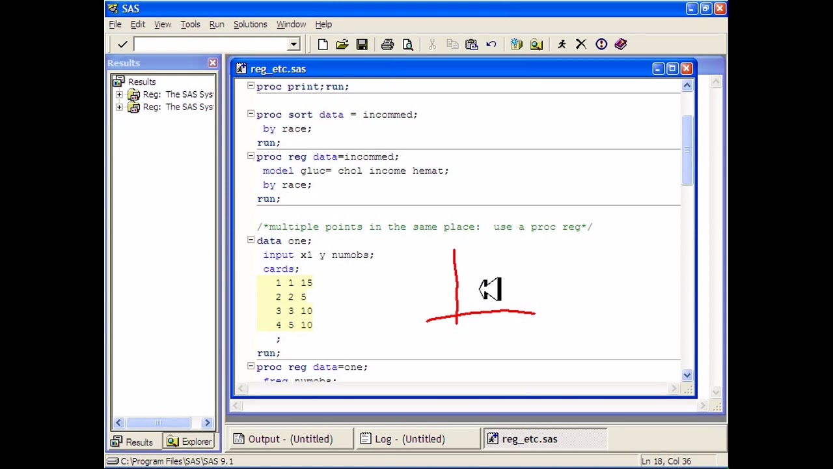The image size is (833, 469).
Task: Click the 'input x1 y numobs;' line
Action: (319, 255)
